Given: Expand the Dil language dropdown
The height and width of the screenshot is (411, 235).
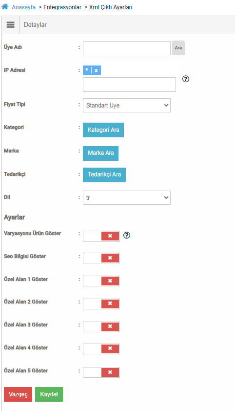Looking at the screenshot, I should [127, 197].
